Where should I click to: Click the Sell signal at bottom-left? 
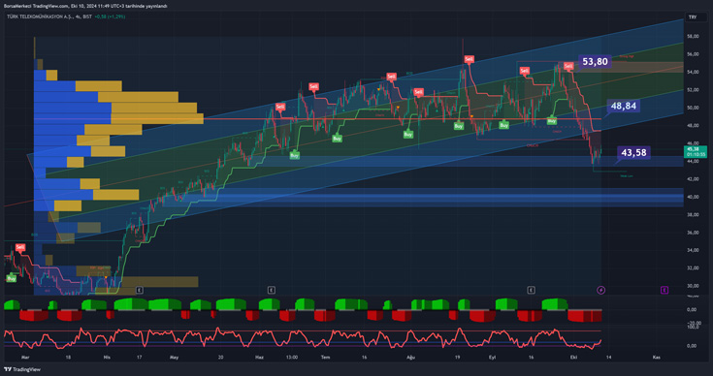tap(20, 247)
